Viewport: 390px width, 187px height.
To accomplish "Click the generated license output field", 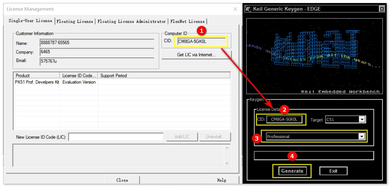I will (314, 156).
